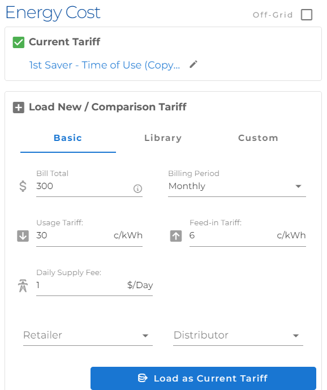Click the power pylon Daily Supply Fee icon
Screen dimensions: 327x390
[23, 285]
